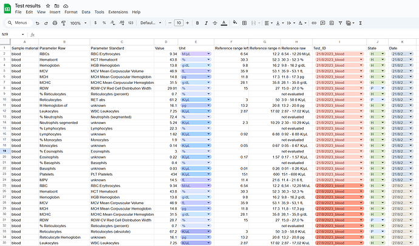Open the Default font dropdown

coord(151,23)
